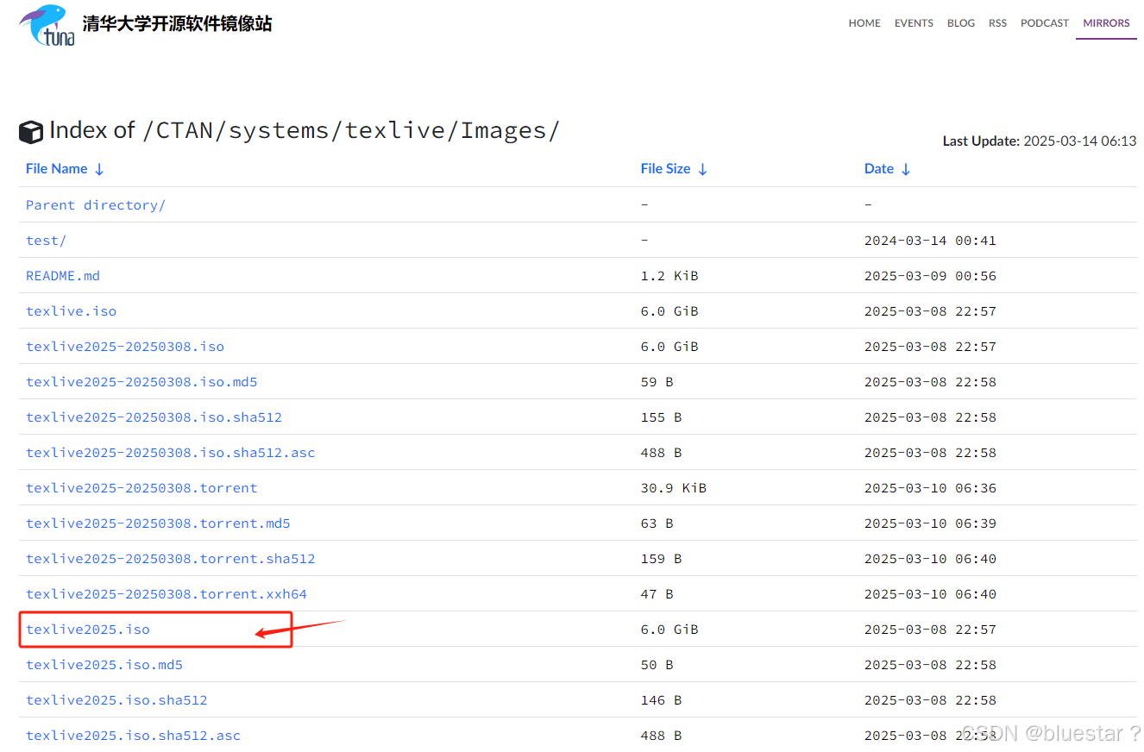Click date 2025-03-09 00:56
Image resolution: width=1144 pixels, height=752 pixels.
tap(930, 276)
